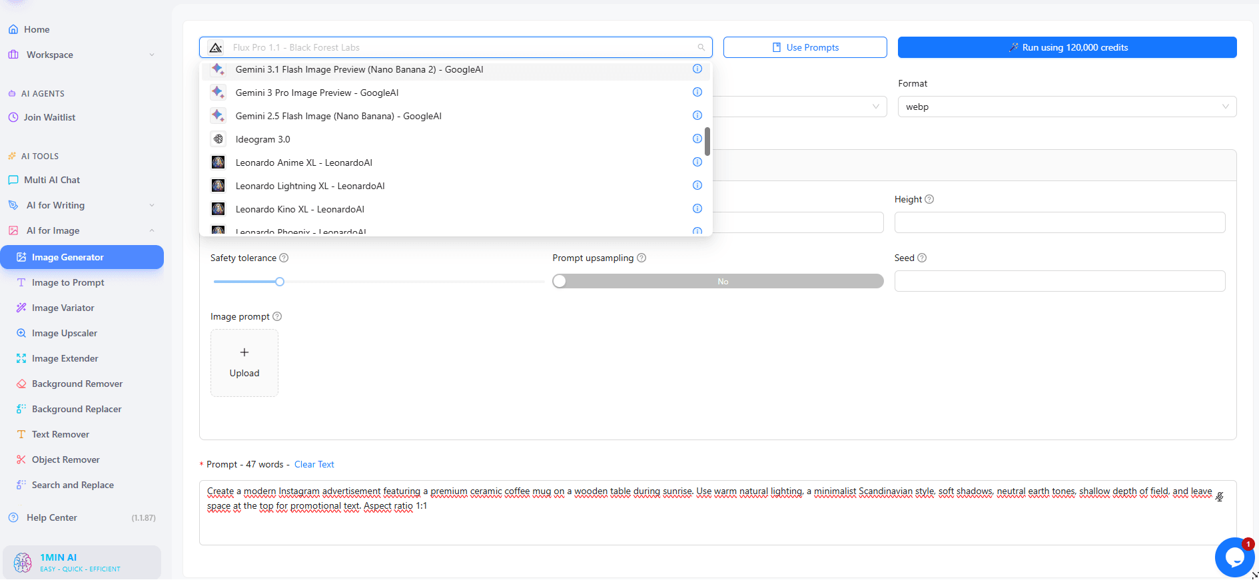The height and width of the screenshot is (580, 1259).
Task: Click the AI for Image picture icon
Action: [x=13, y=230]
